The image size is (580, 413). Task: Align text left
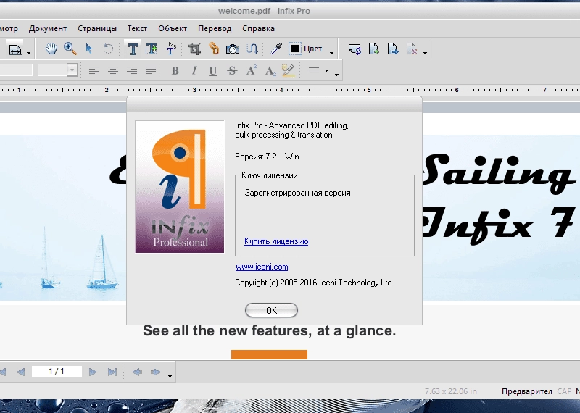point(94,70)
